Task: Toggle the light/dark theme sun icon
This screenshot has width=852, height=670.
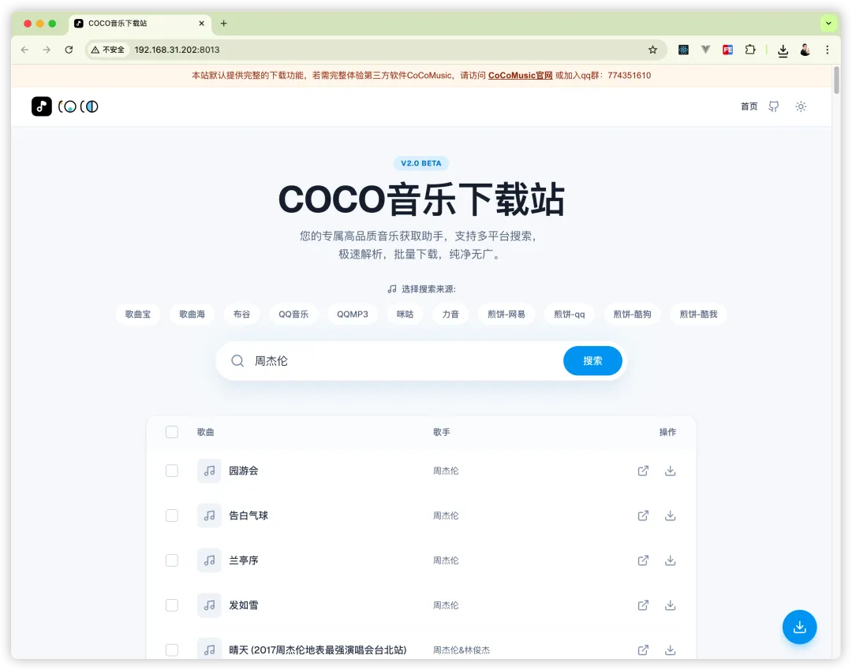Action: [x=801, y=106]
